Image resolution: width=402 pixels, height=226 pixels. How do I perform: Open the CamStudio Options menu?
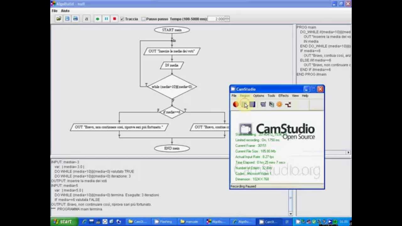click(x=258, y=96)
